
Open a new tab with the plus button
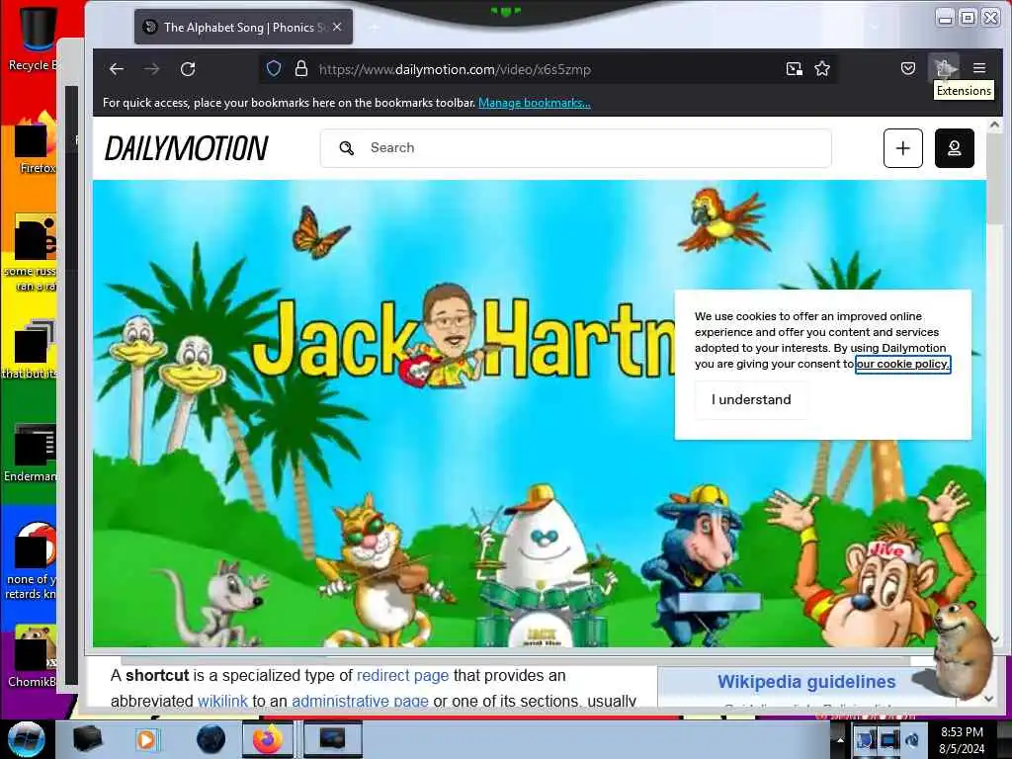pyautogui.click(x=375, y=27)
